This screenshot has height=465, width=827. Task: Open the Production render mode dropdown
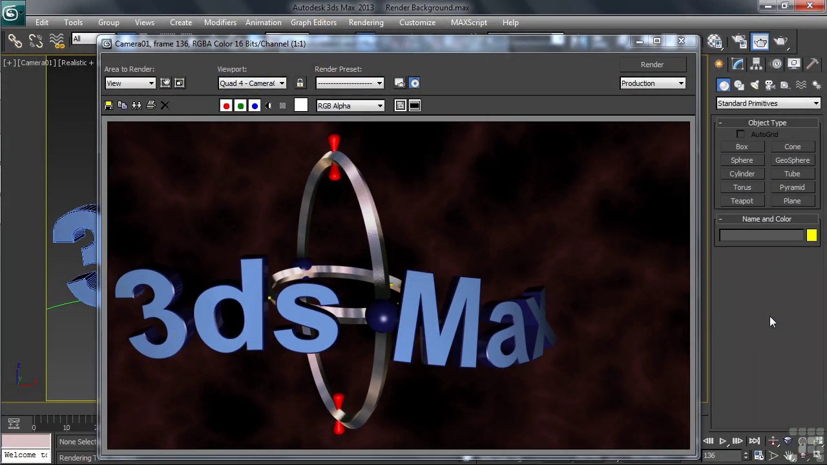653,83
